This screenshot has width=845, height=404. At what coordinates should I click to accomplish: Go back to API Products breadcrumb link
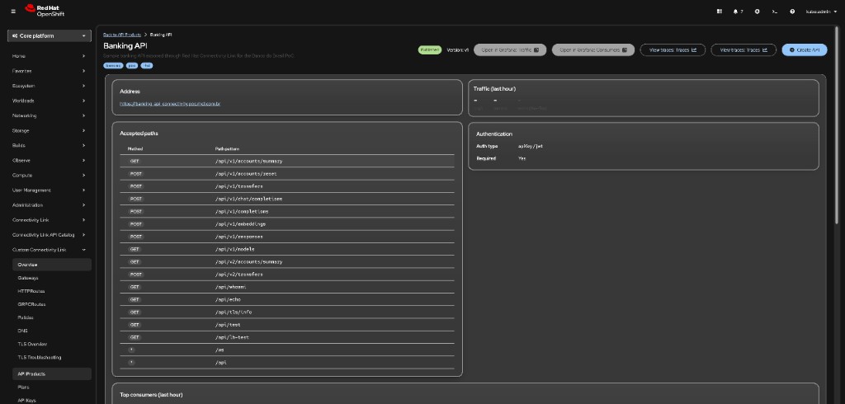[122, 35]
